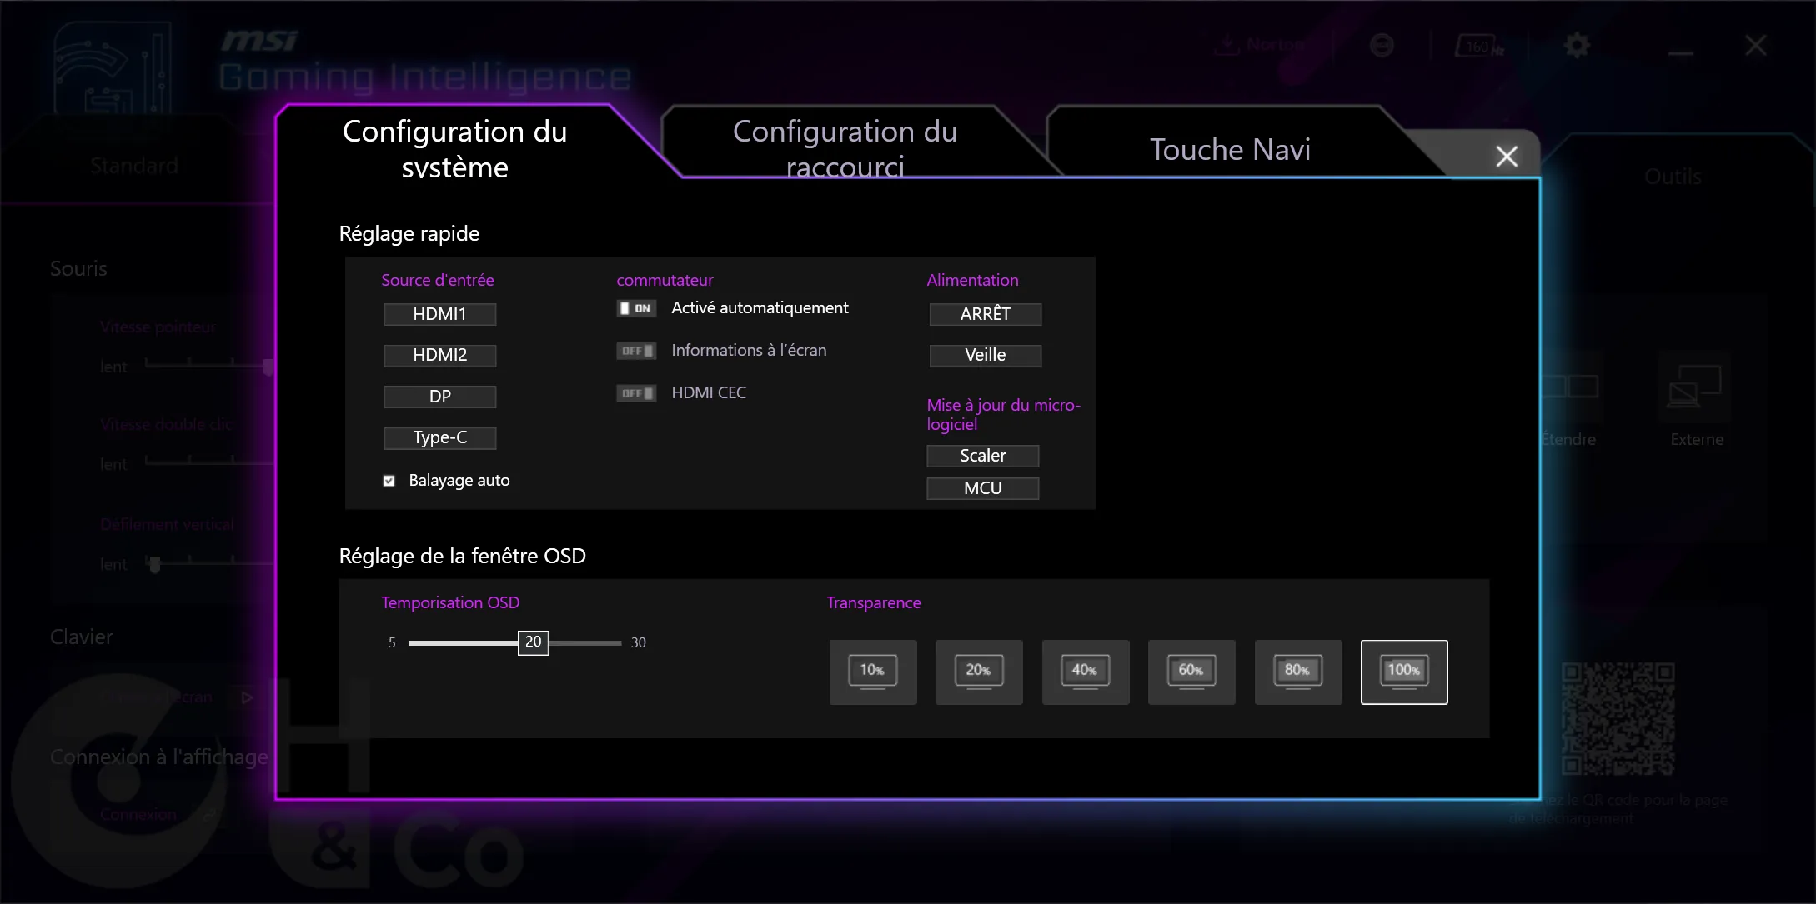The width and height of the screenshot is (1816, 904).
Task: Uncheck Balayage auto checkbox
Action: (389, 481)
